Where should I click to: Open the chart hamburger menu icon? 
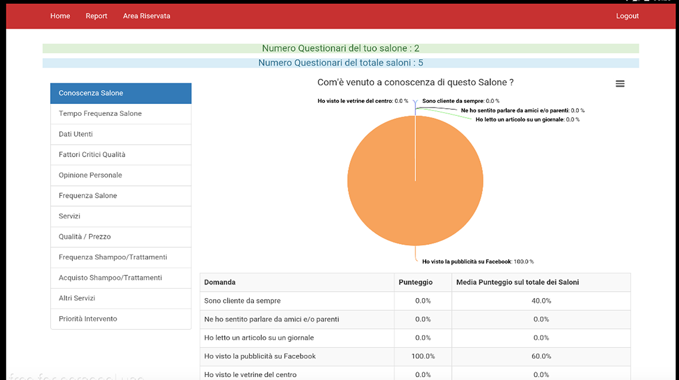click(620, 84)
